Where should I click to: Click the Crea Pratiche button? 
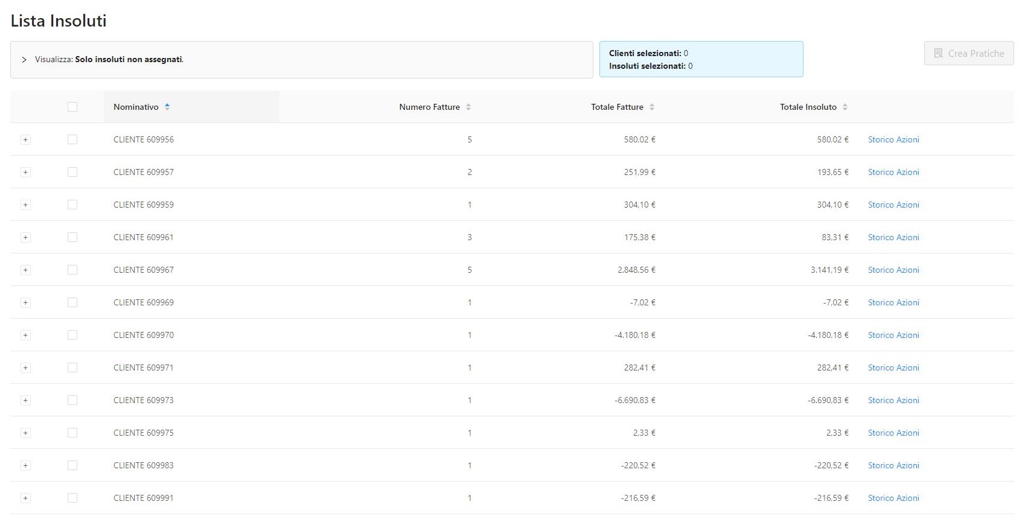coord(968,53)
